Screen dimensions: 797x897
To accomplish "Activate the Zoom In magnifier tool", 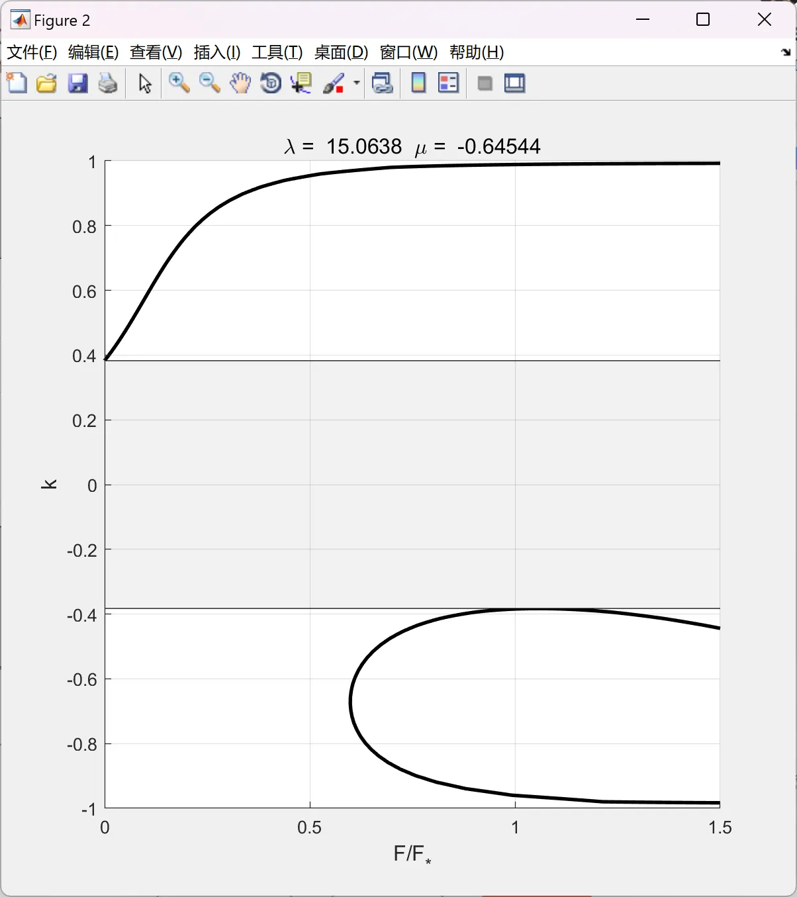I will tap(179, 83).
